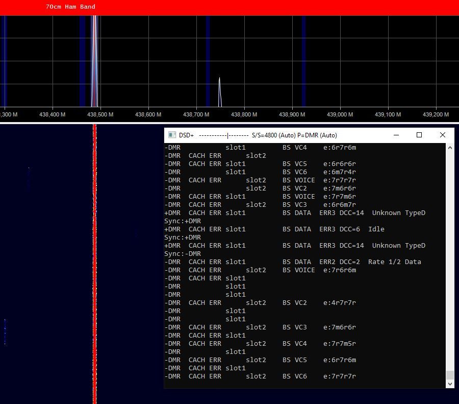Click the 439,100 M frequency label
This screenshot has height=404, width=459.
coord(388,114)
